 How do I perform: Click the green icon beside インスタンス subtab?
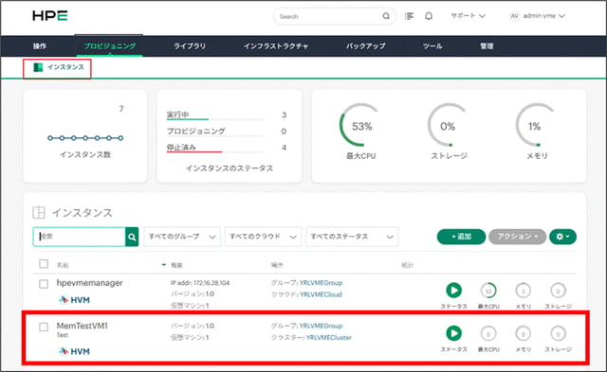click(38, 67)
